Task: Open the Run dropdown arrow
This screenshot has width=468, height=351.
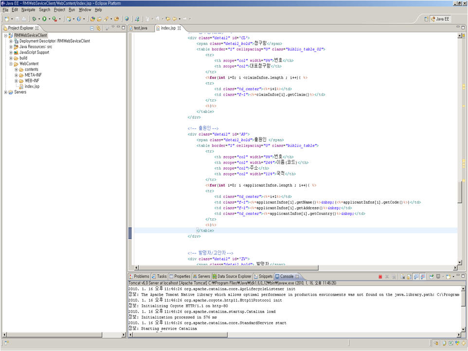Action: 49,19
